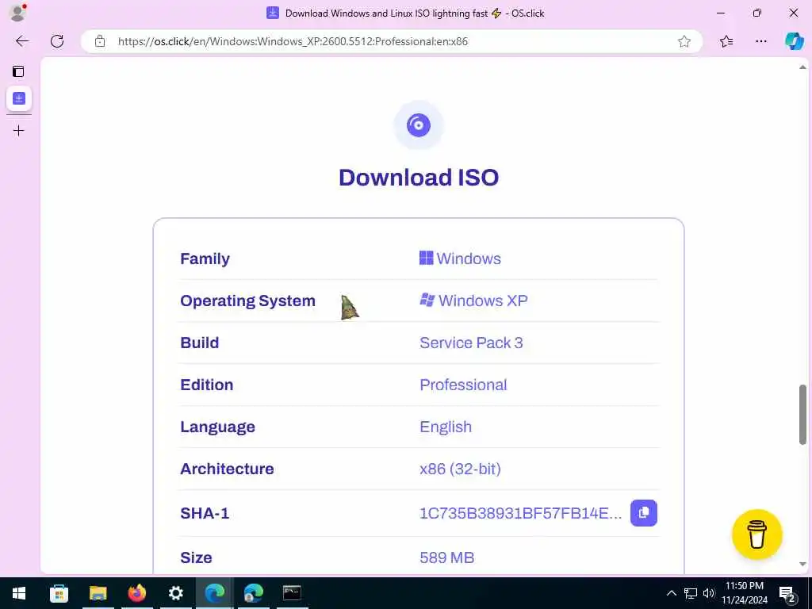The width and height of the screenshot is (812, 609).
Task: Click the page vertical scrollbar thumb
Action: point(802,414)
